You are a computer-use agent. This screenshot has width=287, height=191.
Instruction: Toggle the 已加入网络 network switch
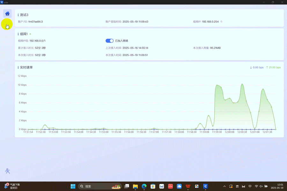point(109,41)
